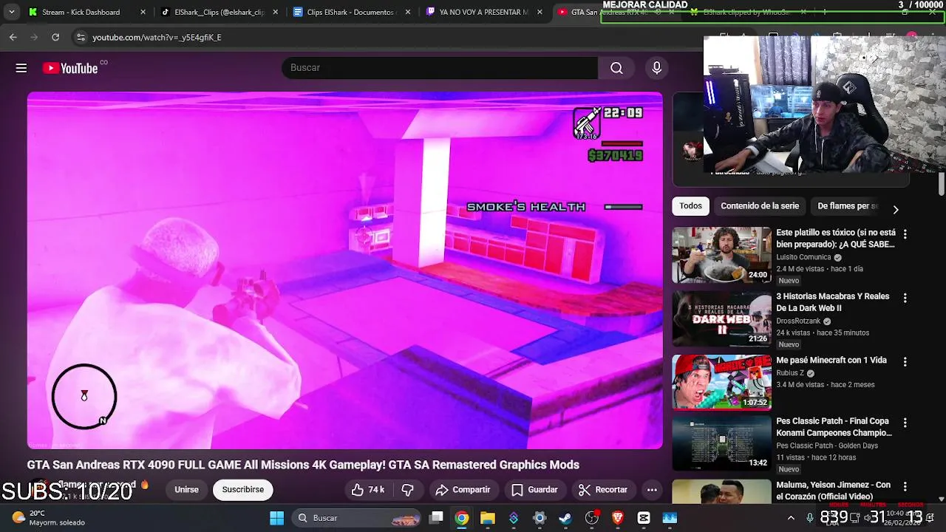Click the video title GTA San Andreas RTX 4090
The width and height of the screenshot is (946, 532).
pos(303,465)
